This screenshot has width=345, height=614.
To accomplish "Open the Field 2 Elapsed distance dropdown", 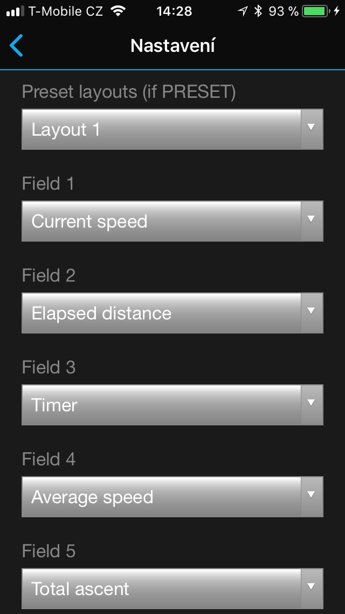I will 162,313.
